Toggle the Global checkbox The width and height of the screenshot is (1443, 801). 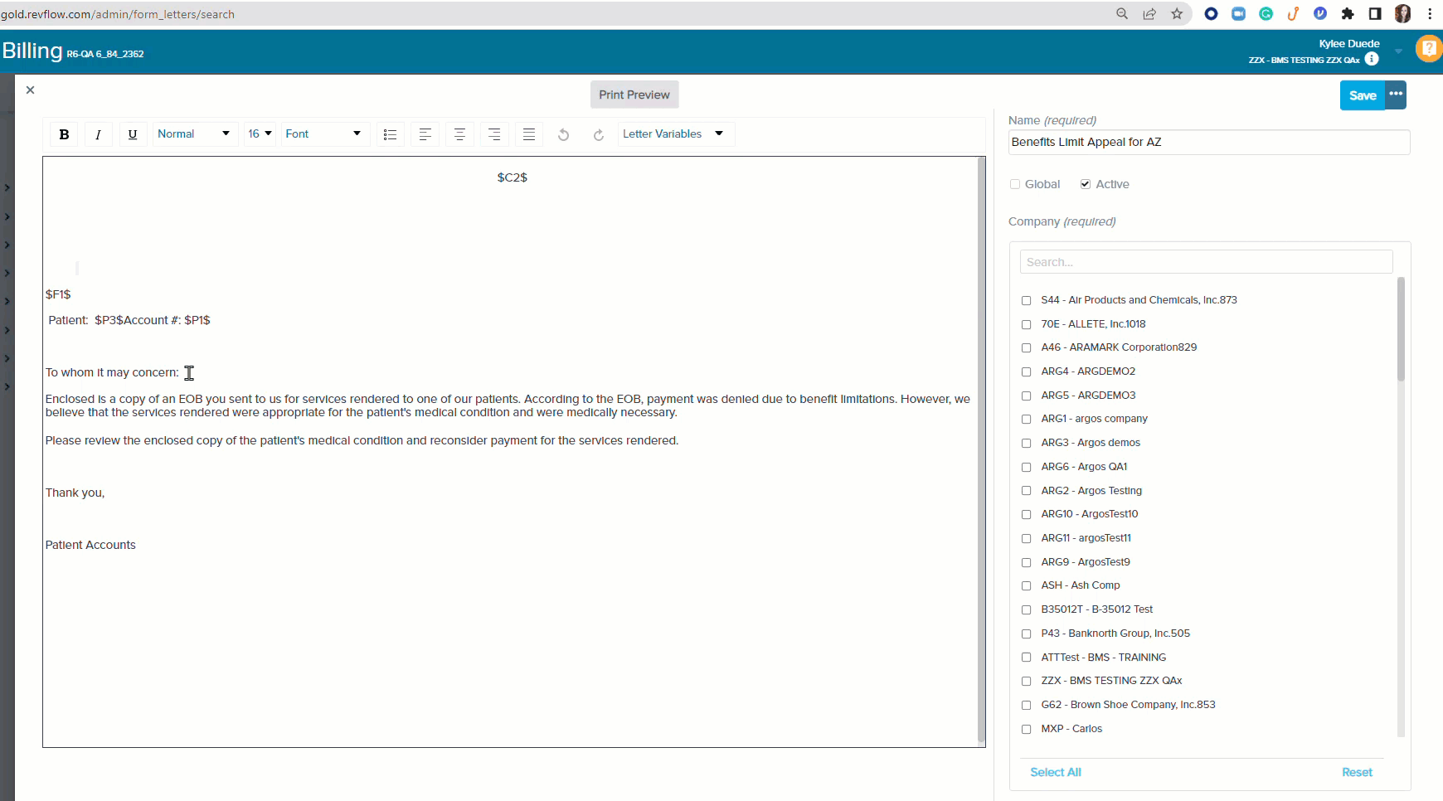(1015, 184)
